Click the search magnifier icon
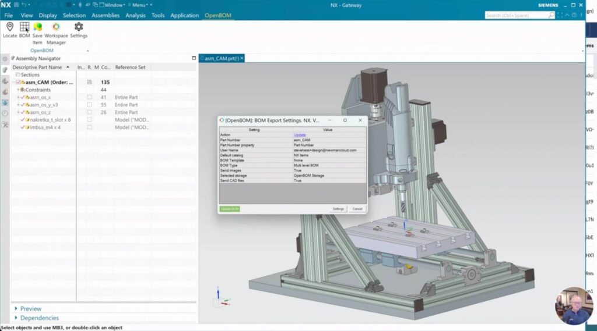 (x=552, y=15)
